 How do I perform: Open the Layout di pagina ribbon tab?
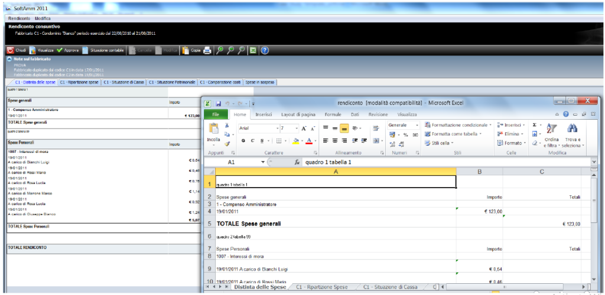click(x=298, y=114)
